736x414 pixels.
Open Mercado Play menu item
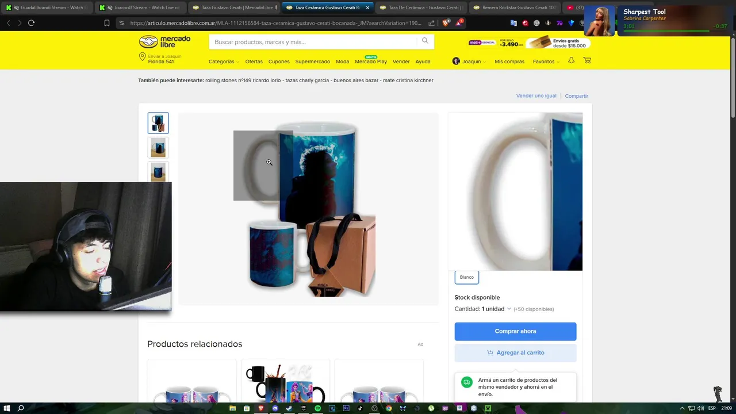[x=371, y=61]
